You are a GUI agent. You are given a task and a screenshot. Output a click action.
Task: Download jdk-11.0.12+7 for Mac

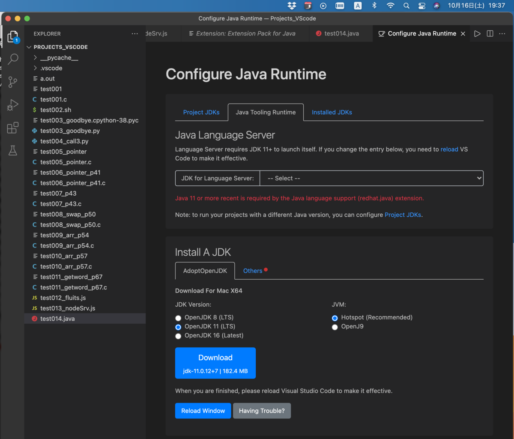pos(215,363)
